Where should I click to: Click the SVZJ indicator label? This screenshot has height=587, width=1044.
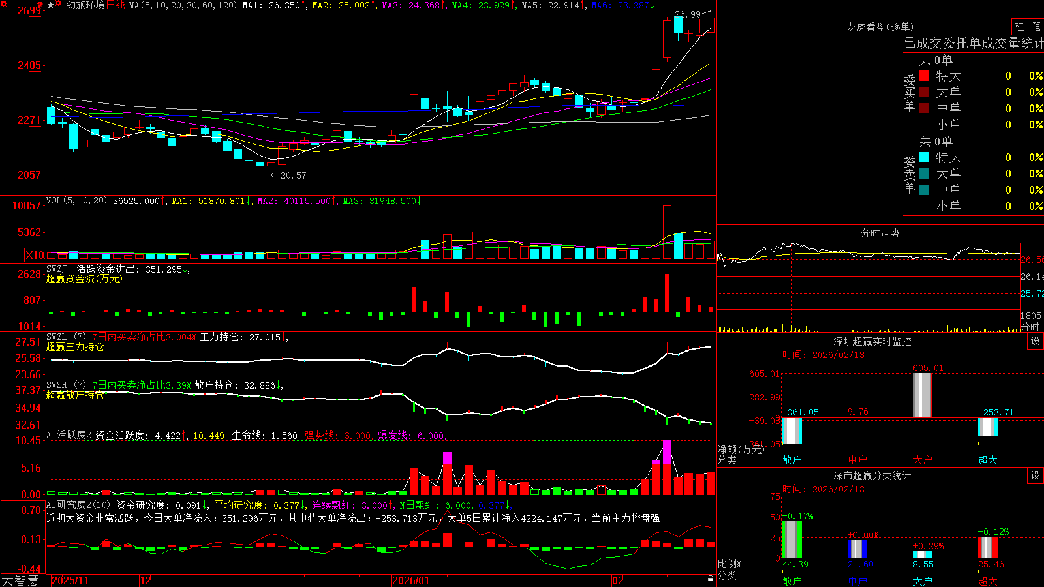coord(57,269)
